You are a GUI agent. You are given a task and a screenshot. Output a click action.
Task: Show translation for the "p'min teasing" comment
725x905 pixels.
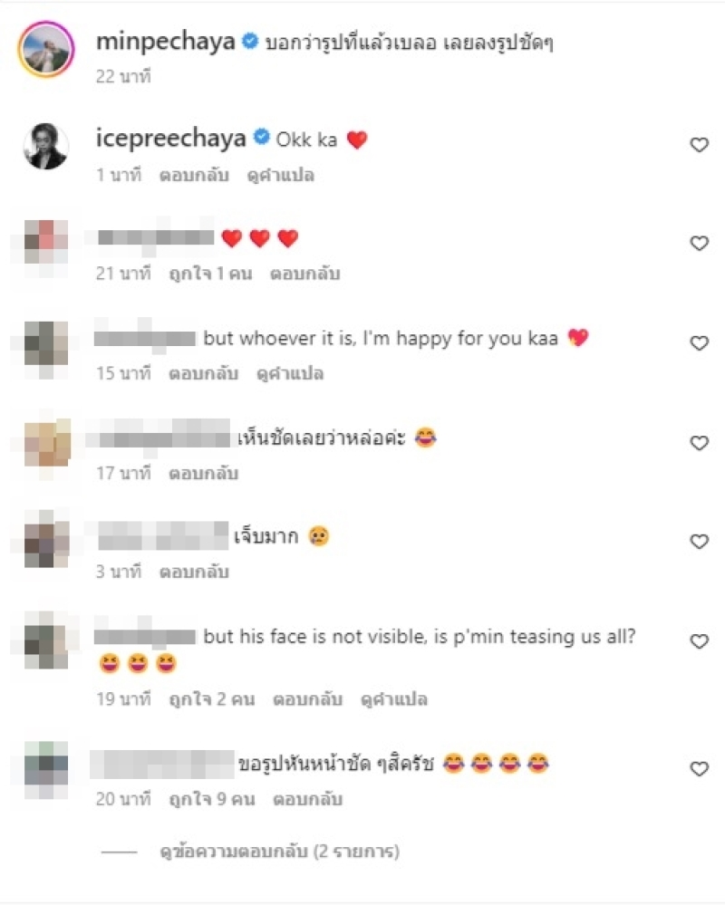tap(394, 699)
